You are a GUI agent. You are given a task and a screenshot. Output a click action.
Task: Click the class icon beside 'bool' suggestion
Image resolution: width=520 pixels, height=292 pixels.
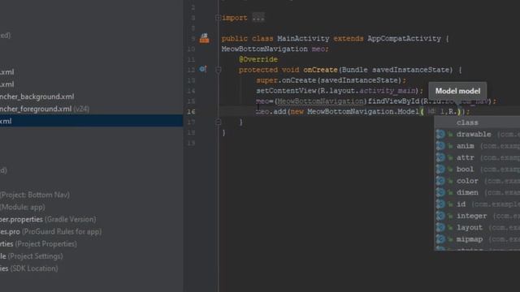(x=440, y=170)
